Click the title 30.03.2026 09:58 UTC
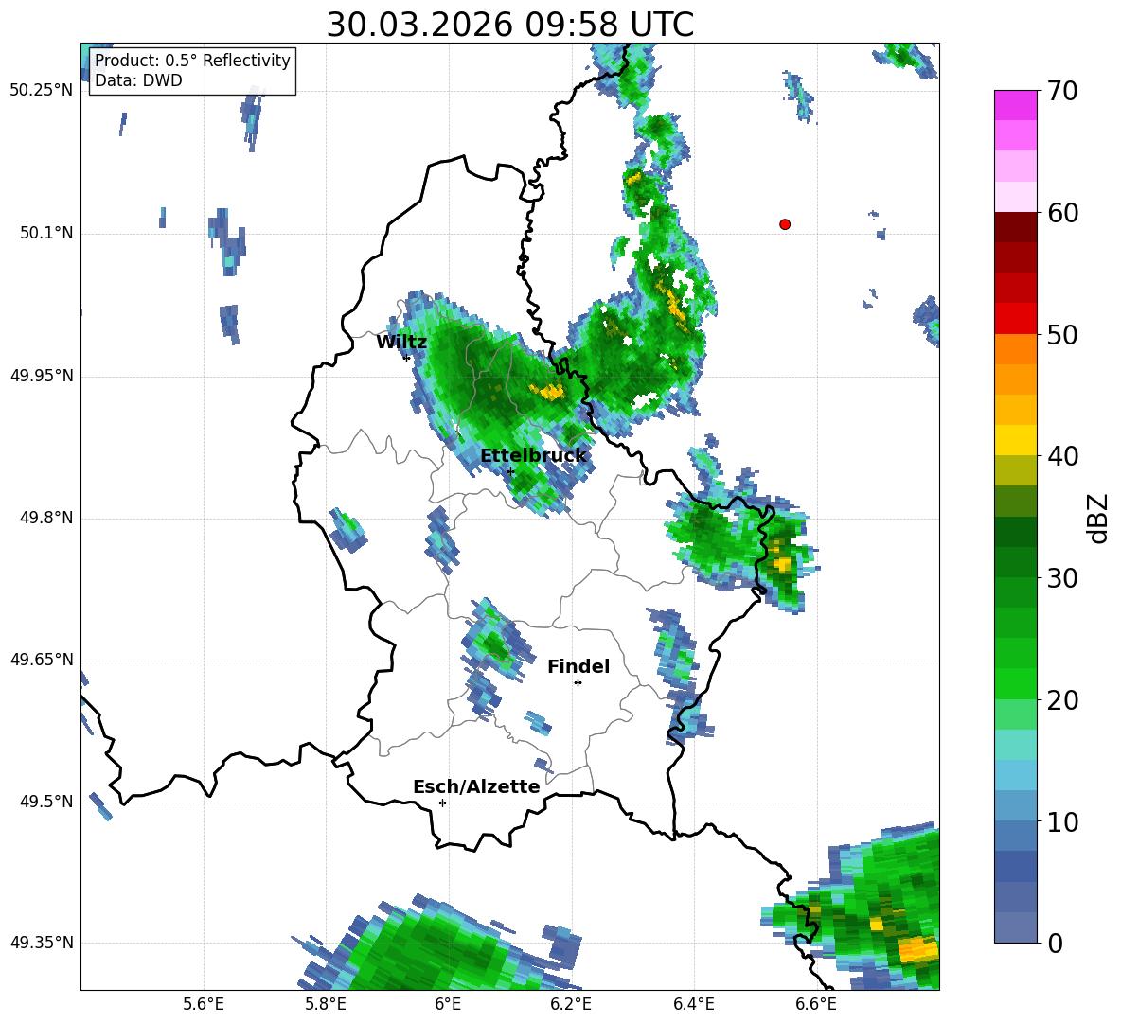The height and width of the screenshot is (1023, 1121). tap(510, 25)
